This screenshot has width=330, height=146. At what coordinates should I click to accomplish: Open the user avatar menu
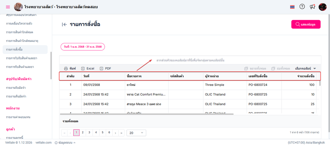click(x=322, y=7)
